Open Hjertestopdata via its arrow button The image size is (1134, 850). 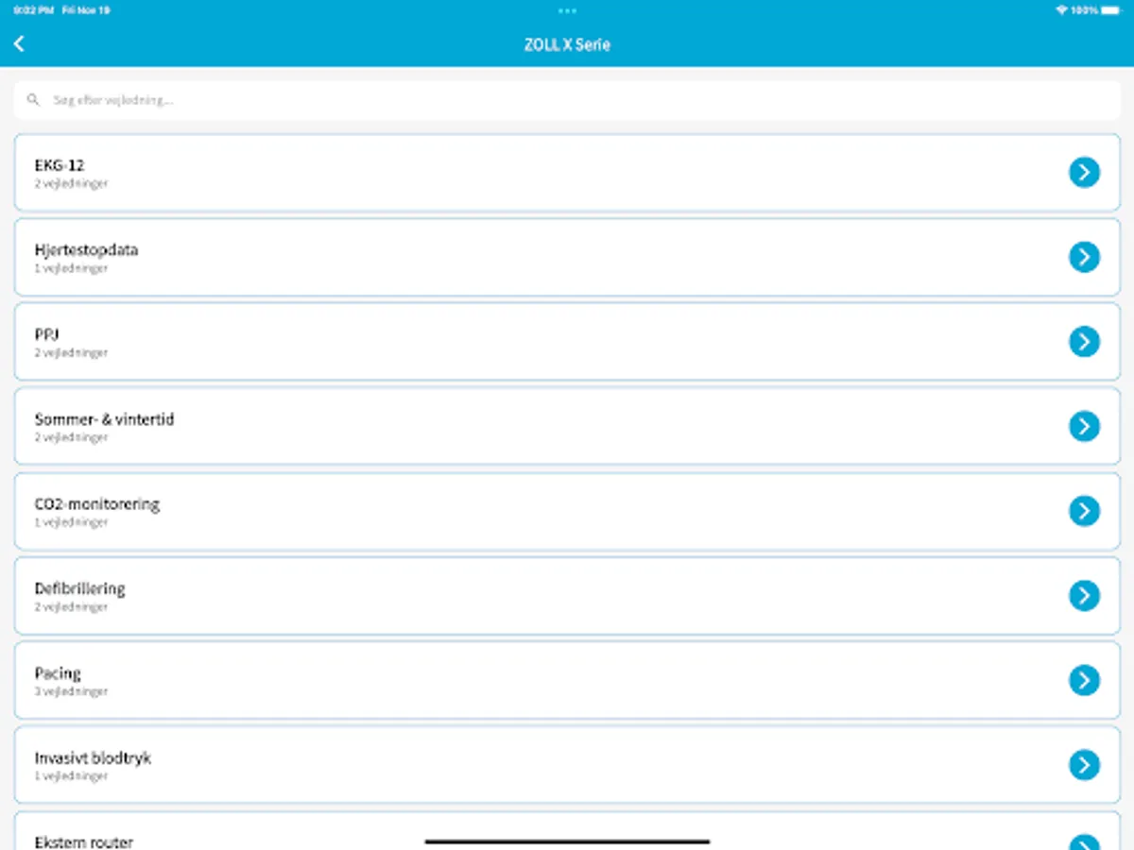coord(1084,257)
